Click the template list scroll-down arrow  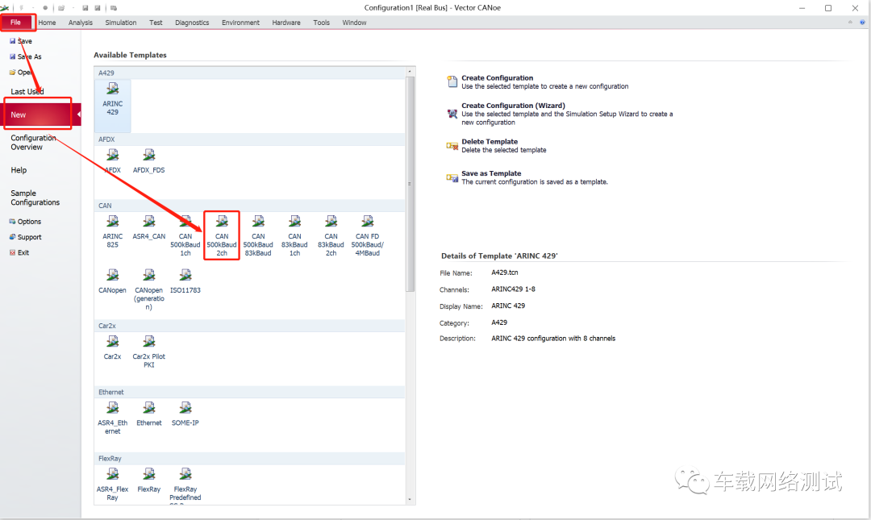[410, 500]
